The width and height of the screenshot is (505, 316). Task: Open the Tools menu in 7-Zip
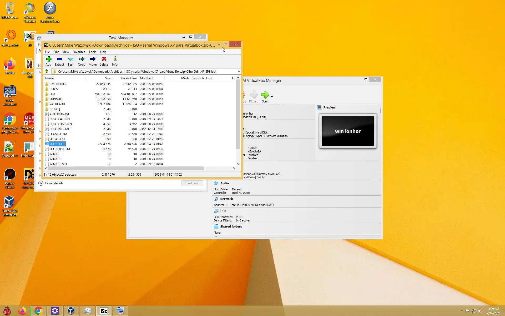[x=92, y=52]
